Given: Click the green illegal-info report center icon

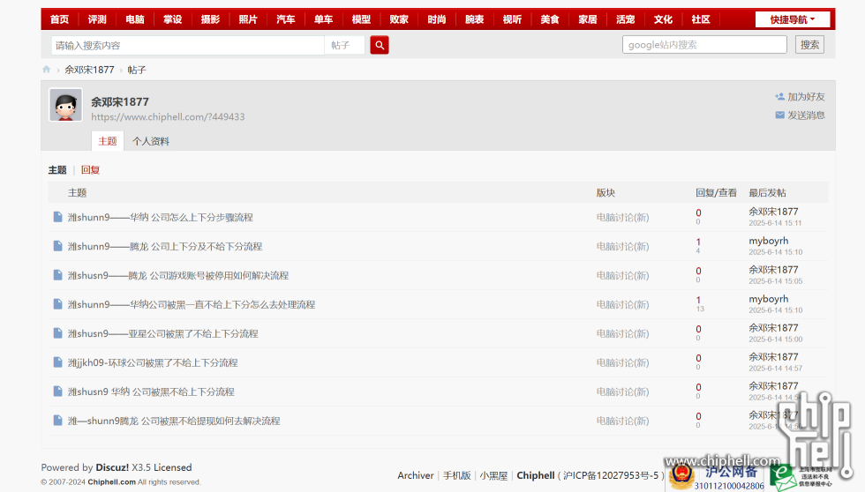Looking at the screenshot, I should [784, 477].
